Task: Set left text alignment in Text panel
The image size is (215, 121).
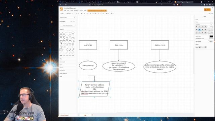Action: (197, 30)
